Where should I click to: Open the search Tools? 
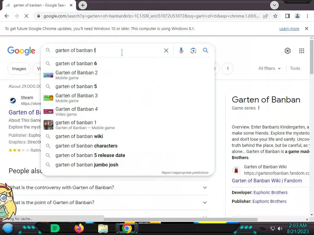point(295,68)
